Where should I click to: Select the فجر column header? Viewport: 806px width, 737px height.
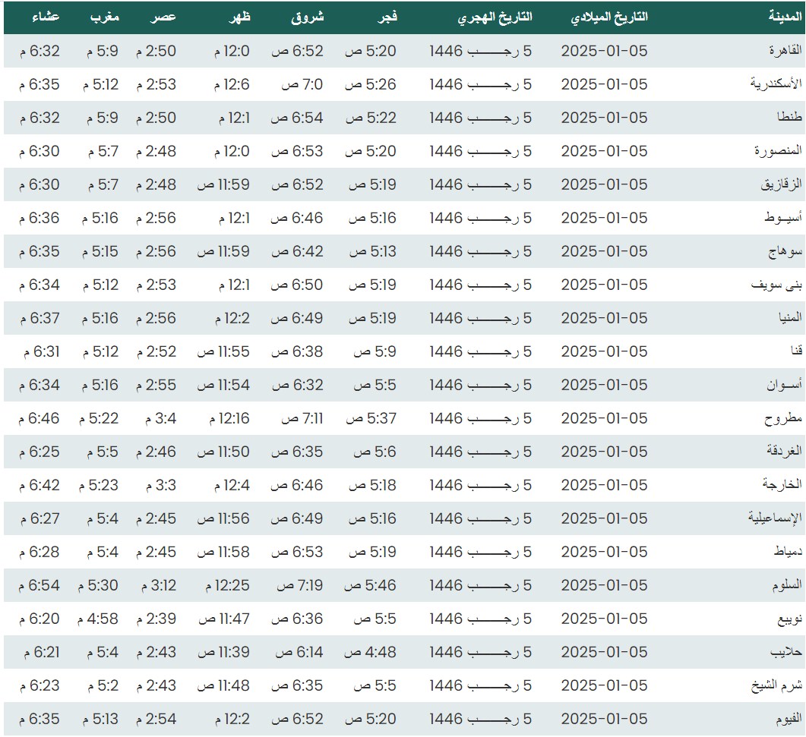tap(390, 17)
